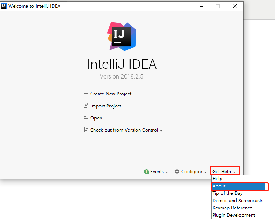275x224 pixels.
Task: Expand the Configure dropdown arrow
Action: tap(205, 172)
